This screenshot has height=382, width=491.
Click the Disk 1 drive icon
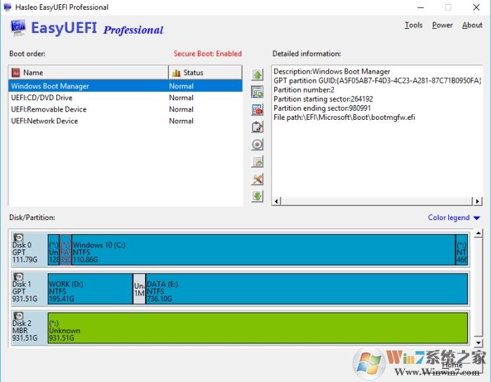18,277
